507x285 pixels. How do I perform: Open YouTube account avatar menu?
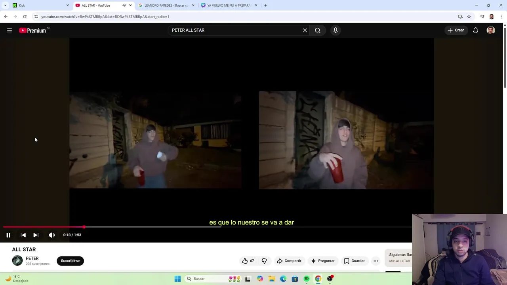[x=491, y=30]
